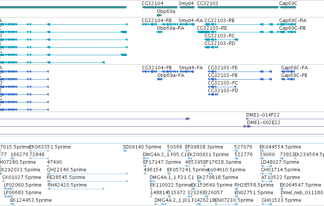324x206 pixels.
Task: Select the LP02060.5prime EST label
Action: (x=23, y=185)
